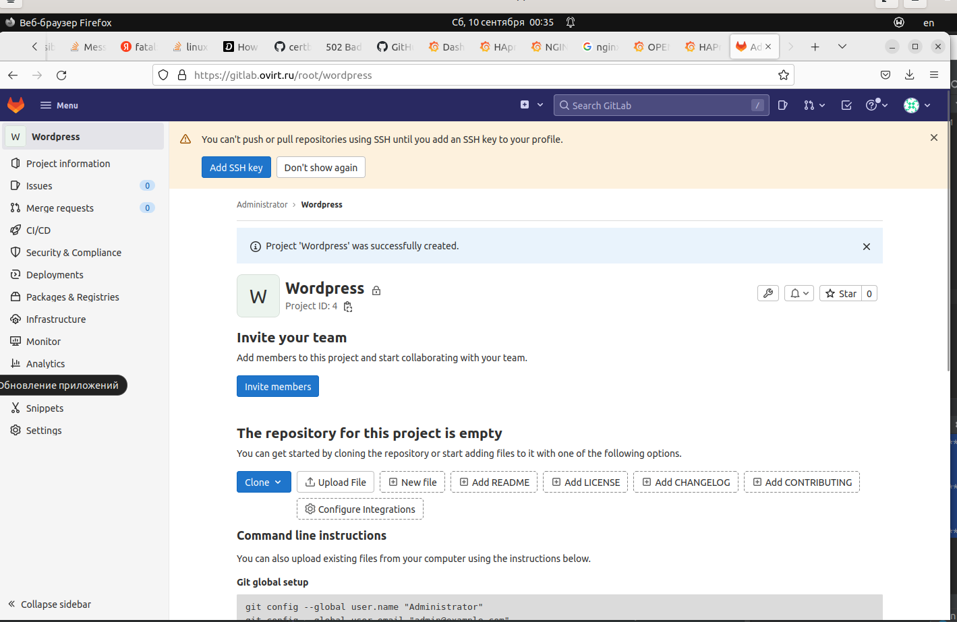The image size is (957, 622).
Task: Click Add SSH key button
Action: pyautogui.click(x=236, y=168)
